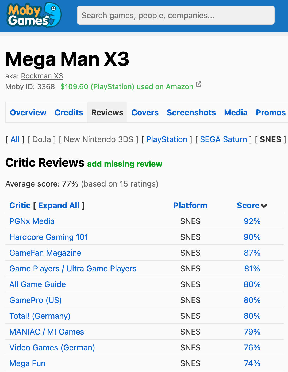Switch to the Overview tab
This screenshot has height=372, width=288.
(28, 113)
